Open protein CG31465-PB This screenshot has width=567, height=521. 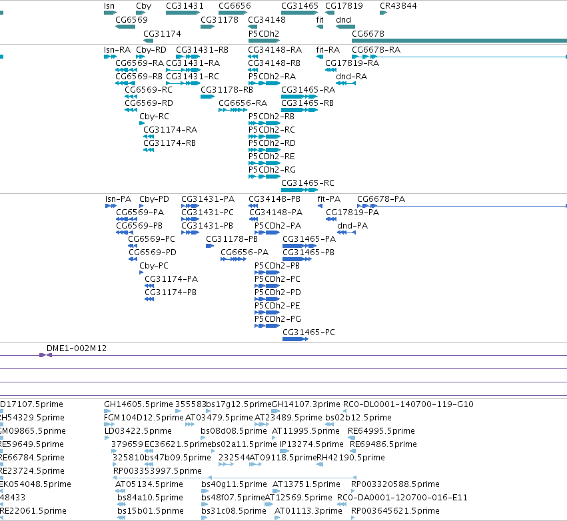[x=308, y=252]
